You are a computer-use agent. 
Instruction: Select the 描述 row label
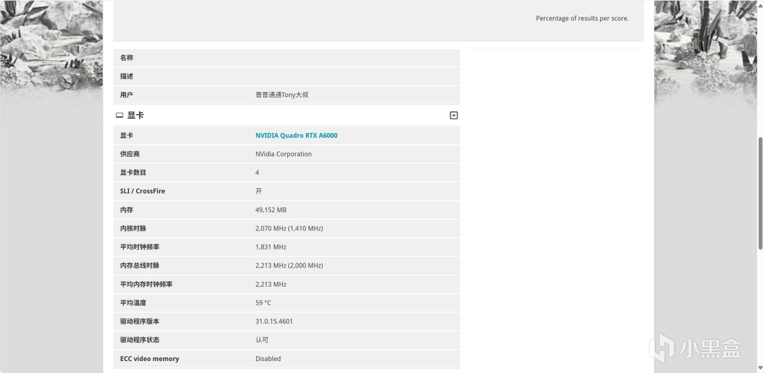(127, 76)
